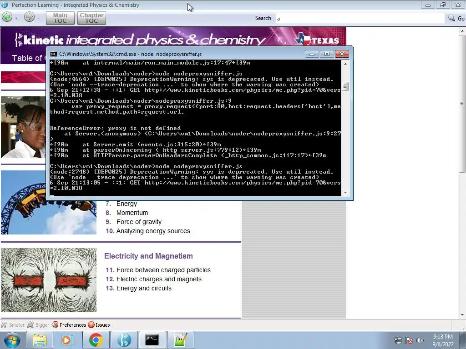Click main page scrollbar down arrow

462,315
